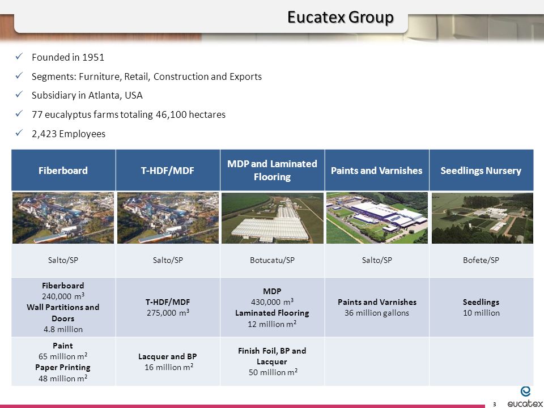Click Salto/SP under the T-HDF/MDF photo

click(168, 260)
